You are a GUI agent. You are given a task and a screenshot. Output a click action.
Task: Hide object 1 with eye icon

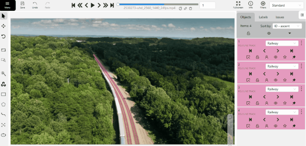(275, 57)
